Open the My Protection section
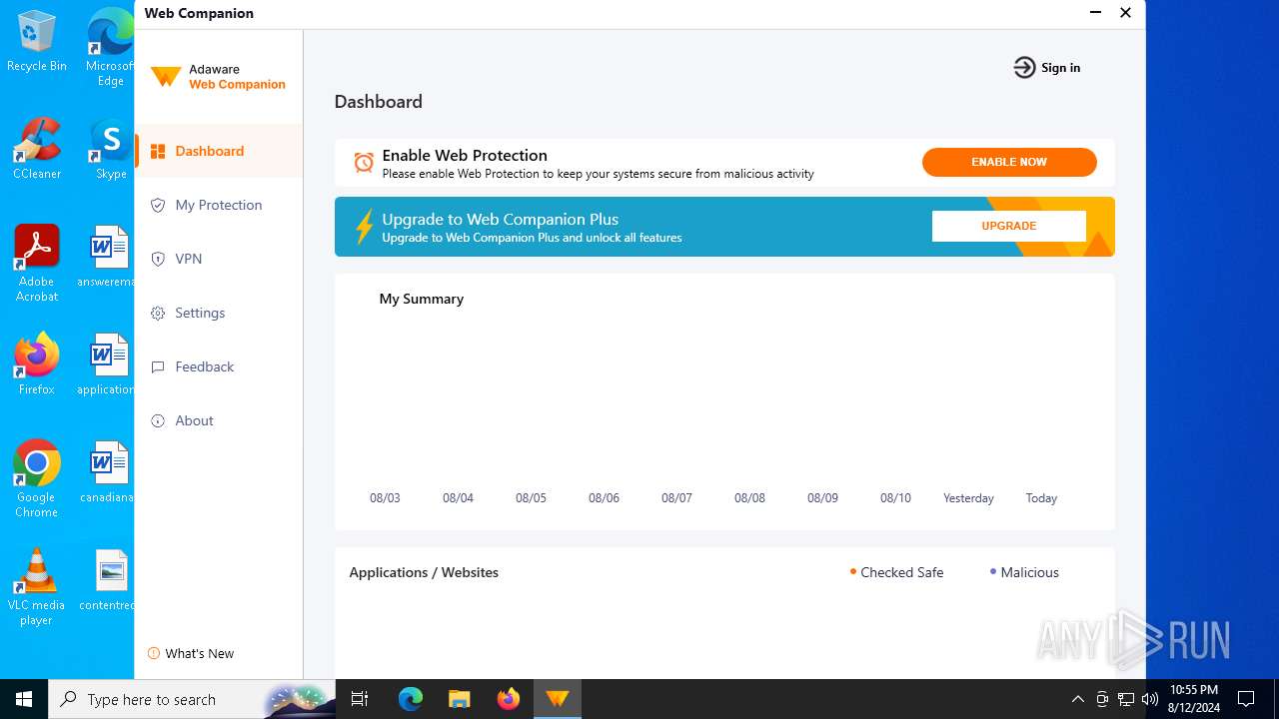The image size is (1279, 719). (x=219, y=205)
